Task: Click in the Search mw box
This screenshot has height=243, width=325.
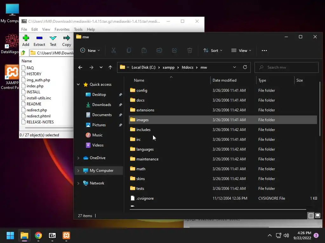Action: [287, 67]
